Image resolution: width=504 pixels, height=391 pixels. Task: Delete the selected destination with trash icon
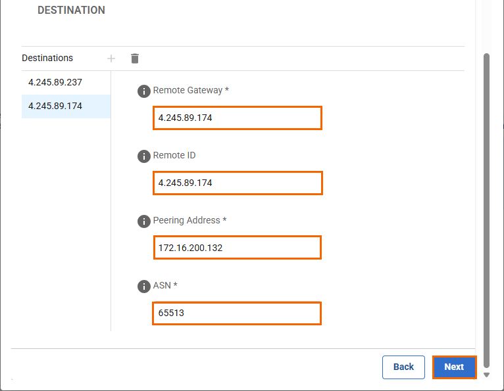135,58
